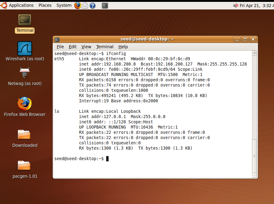Viewport: 274px width, 204px height.
Task: Click Link encap:Local Loopback text
Action: pos(110,111)
